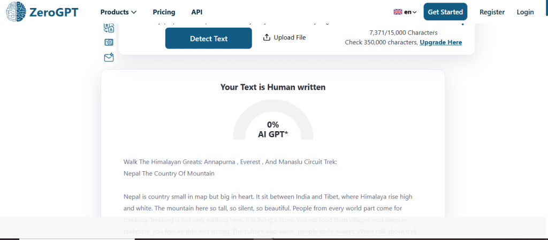The image size is (548, 240).
Task: Open the AI email sidebar icon
Action: 109,57
